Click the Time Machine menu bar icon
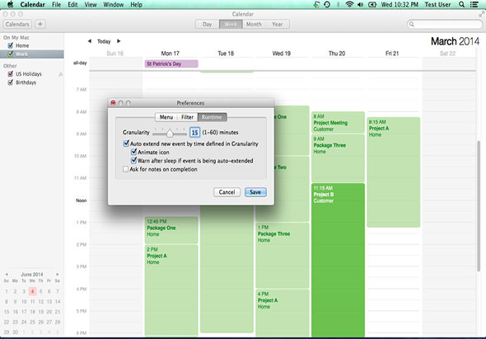This screenshot has width=486, height=339. [327, 4]
